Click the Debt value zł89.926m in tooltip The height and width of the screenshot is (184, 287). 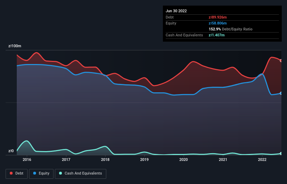tap(218, 17)
